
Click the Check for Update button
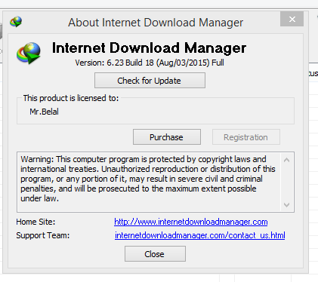tap(150, 81)
